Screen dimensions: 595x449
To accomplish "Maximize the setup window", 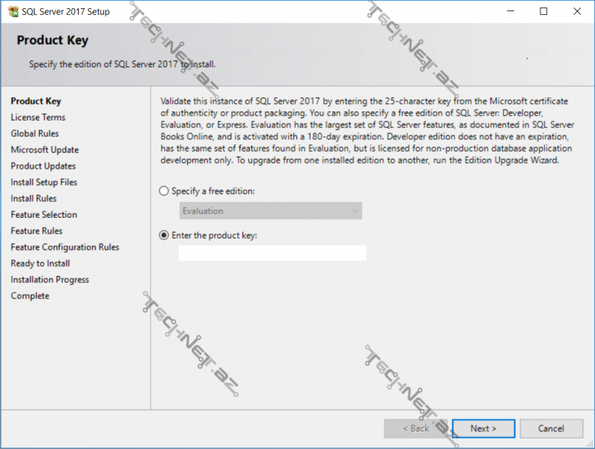I will click(544, 11).
